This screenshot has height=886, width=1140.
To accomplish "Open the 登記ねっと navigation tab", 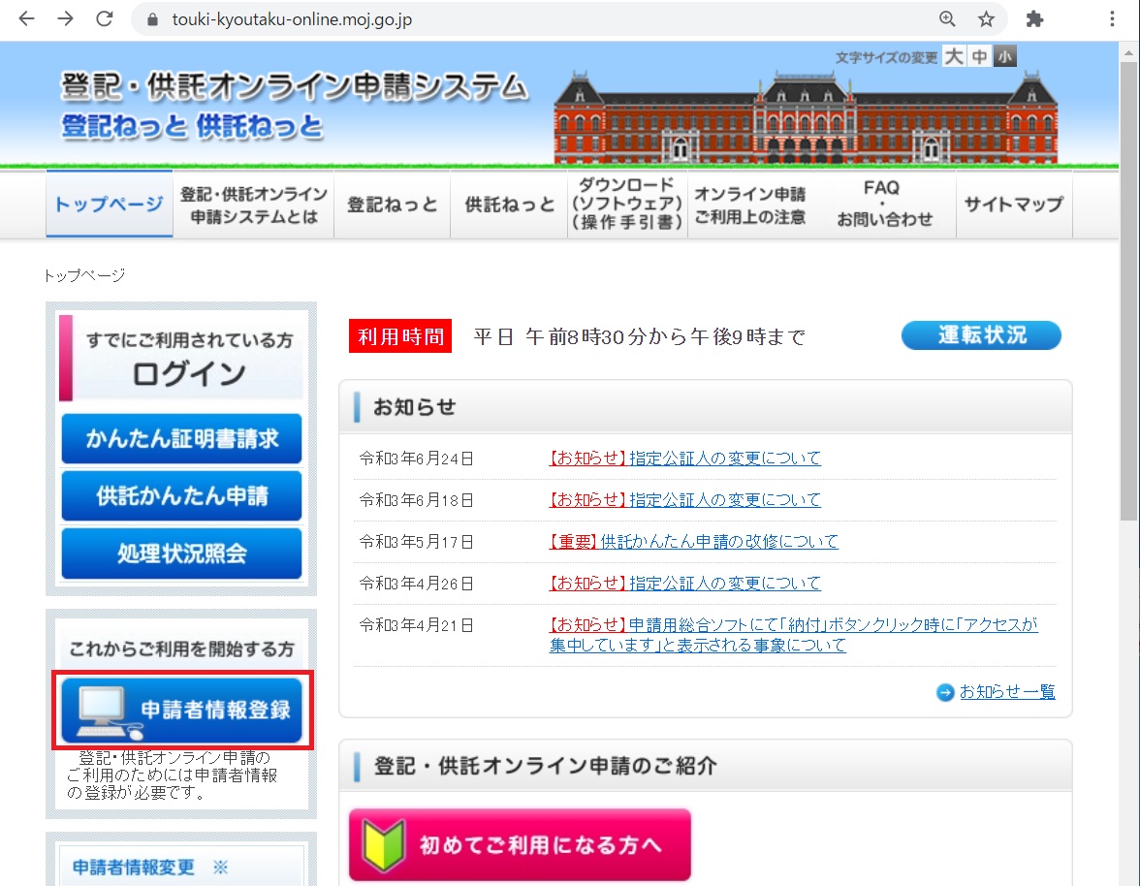I will (392, 205).
